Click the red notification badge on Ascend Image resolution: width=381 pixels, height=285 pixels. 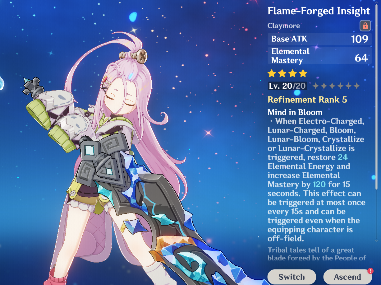pyautogui.click(x=370, y=271)
